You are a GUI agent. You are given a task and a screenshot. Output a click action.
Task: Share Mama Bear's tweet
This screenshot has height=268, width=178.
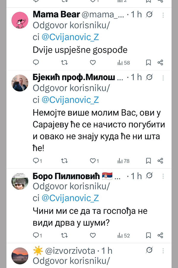click(x=160, y=63)
